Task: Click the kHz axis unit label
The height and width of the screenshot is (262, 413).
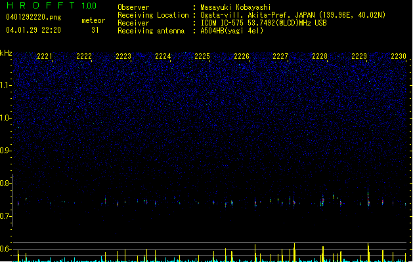Action: coord(6,53)
